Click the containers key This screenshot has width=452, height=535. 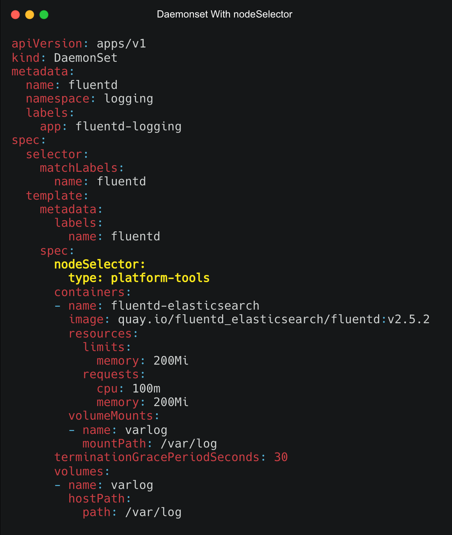pos(89,292)
